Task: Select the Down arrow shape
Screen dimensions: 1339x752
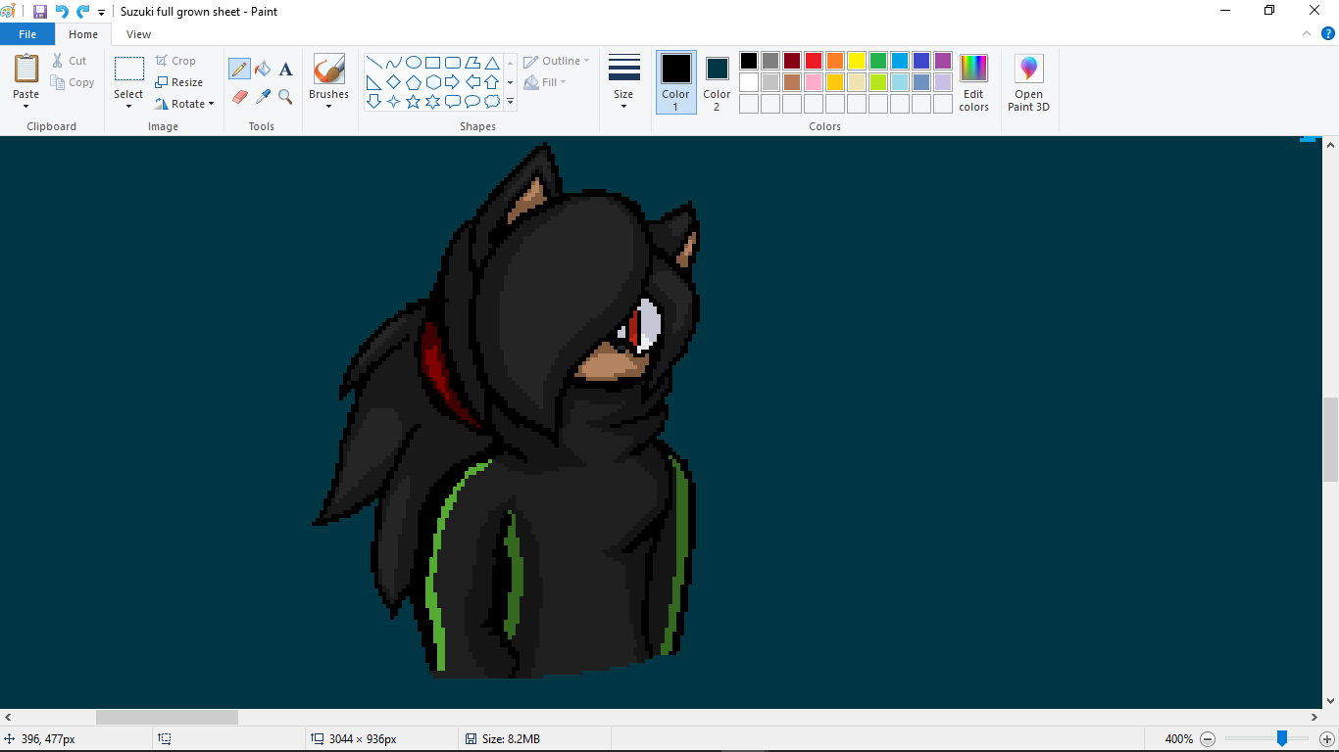Action: point(373,101)
